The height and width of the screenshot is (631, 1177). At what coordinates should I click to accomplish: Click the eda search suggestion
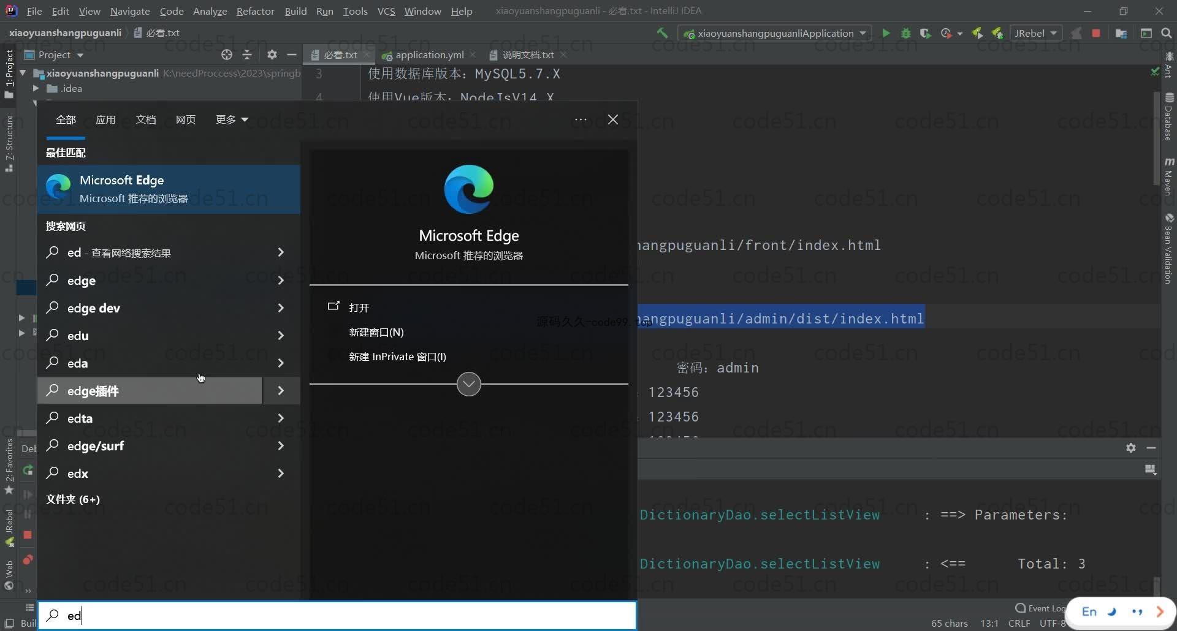coord(150,363)
